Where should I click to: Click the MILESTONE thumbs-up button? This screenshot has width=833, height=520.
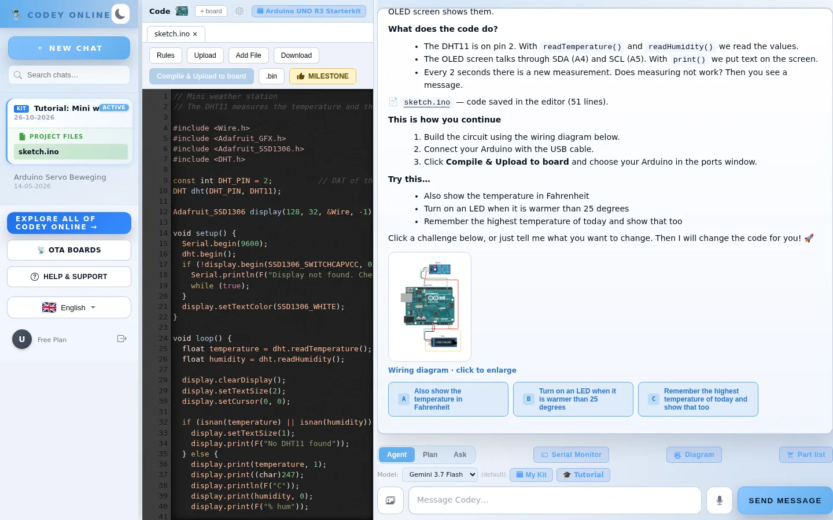pos(323,76)
